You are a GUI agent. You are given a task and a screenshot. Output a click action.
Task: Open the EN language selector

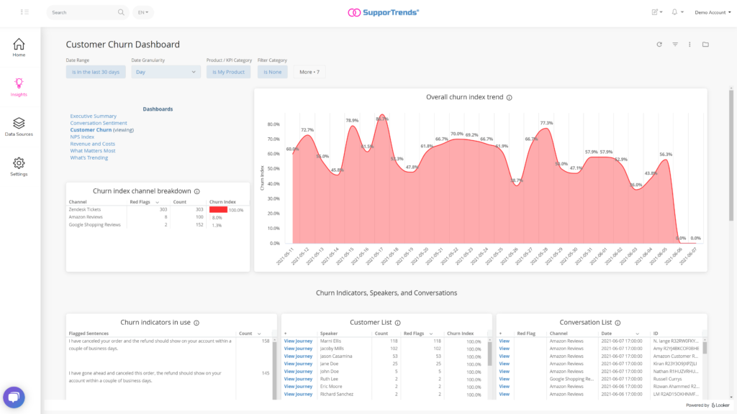[143, 12]
